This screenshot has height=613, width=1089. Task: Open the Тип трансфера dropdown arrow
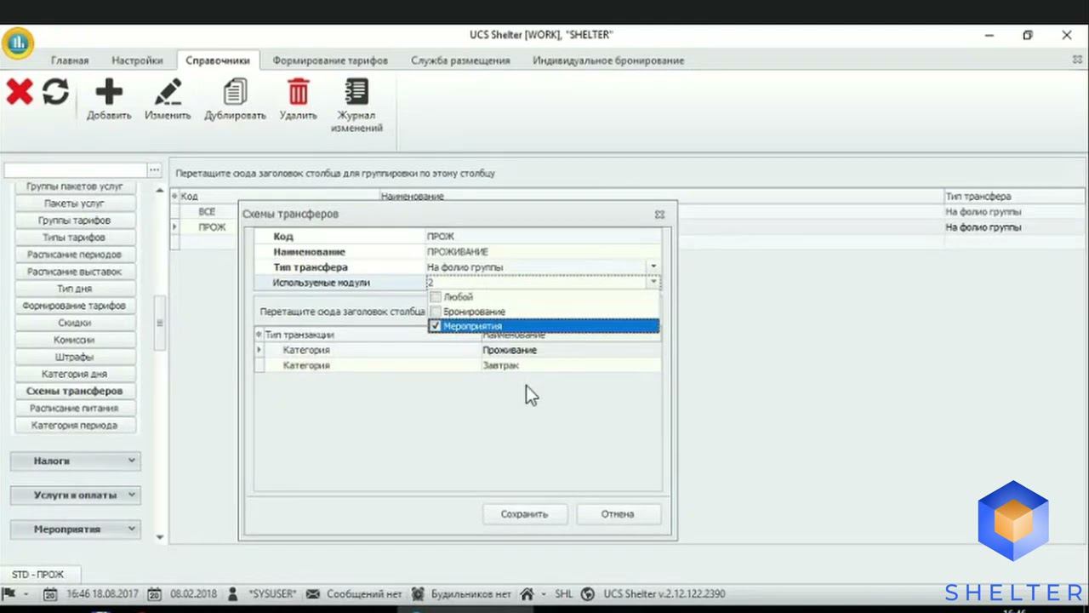(x=653, y=267)
